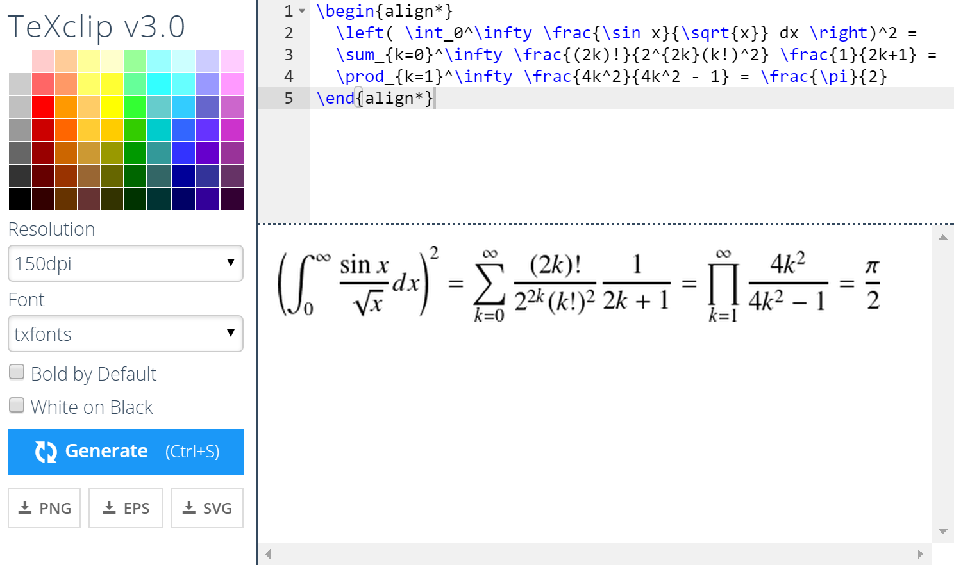Click the line number 5 in gutter
Screen dimensions: 954x565
289,98
